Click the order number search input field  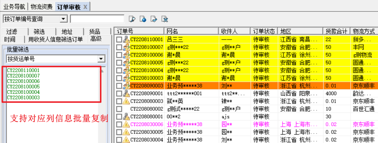coord(97,19)
